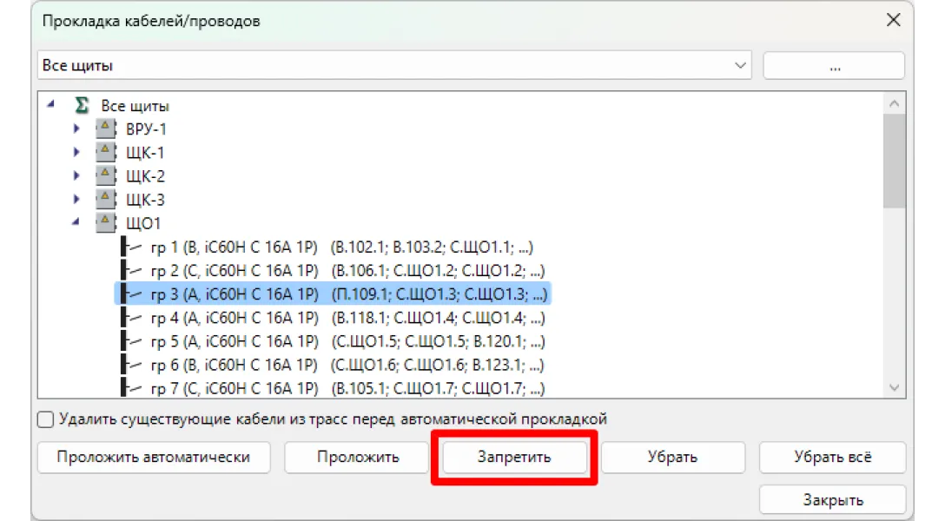Click the sigma icon next to Все щиты
This screenshot has height=521, width=945.
point(83,106)
